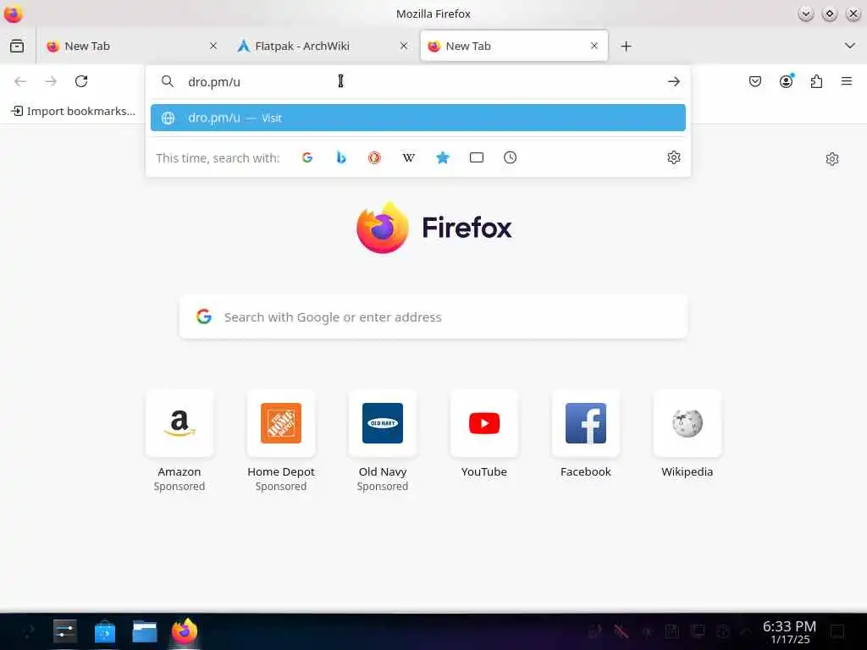Search this time with DuckDuckGo icon
This screenshot has width=867, height=650.
coord(375,158)
